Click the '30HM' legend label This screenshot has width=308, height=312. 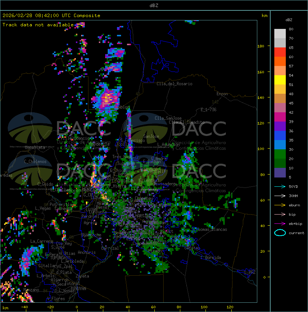pyautogui.click(x=293, y=196)
